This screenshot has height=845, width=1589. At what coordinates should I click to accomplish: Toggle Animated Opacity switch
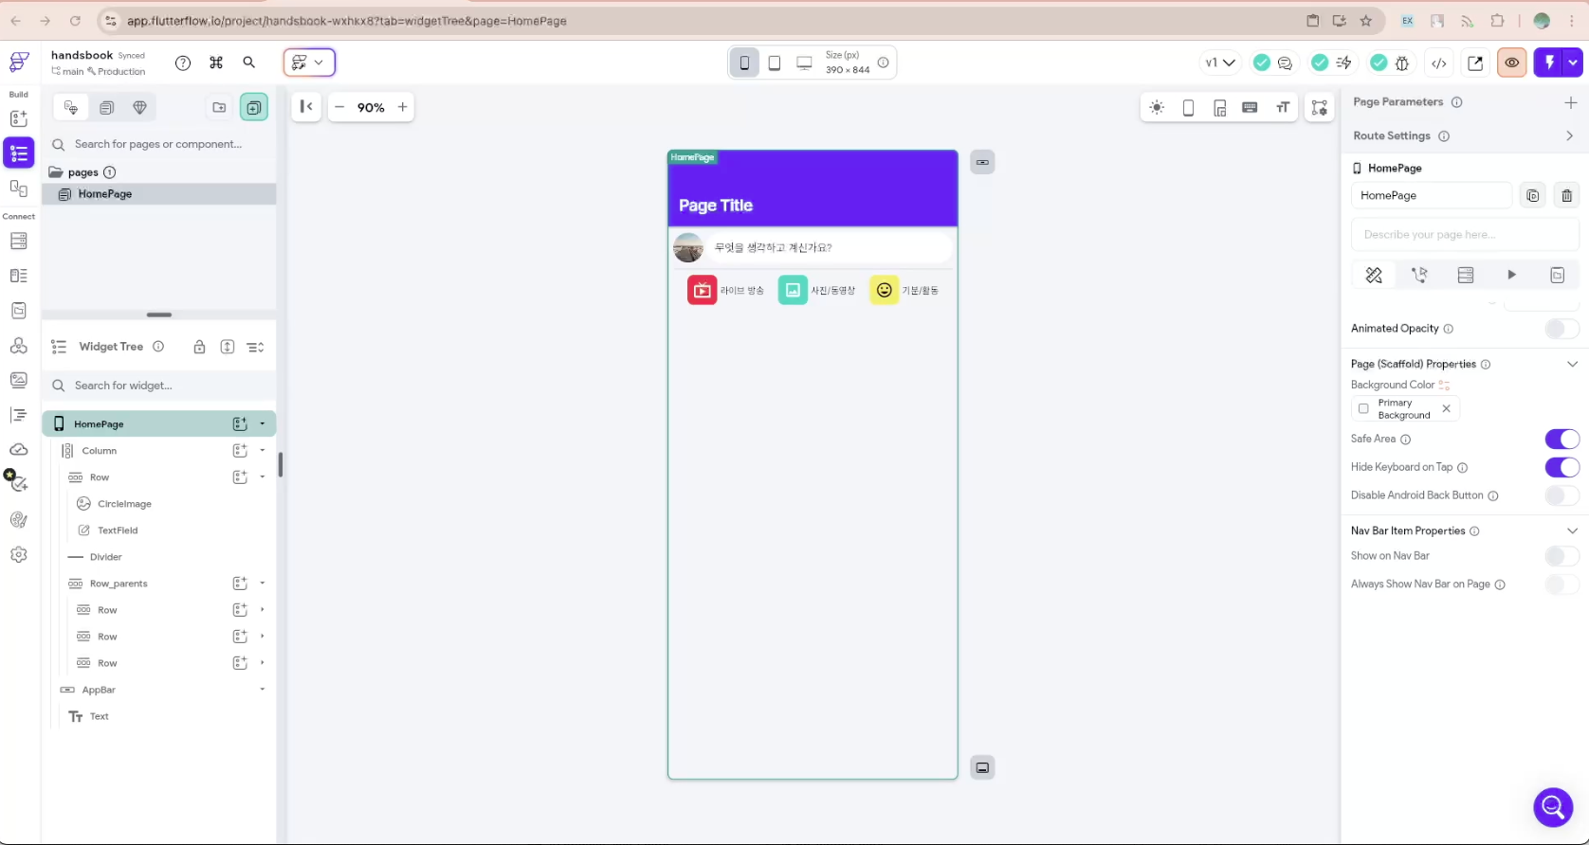[x=1562, y=329]
